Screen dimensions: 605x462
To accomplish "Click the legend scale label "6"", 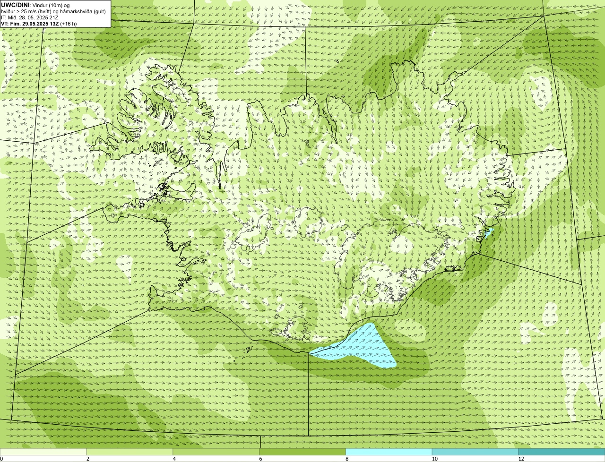I will (260, 459).
